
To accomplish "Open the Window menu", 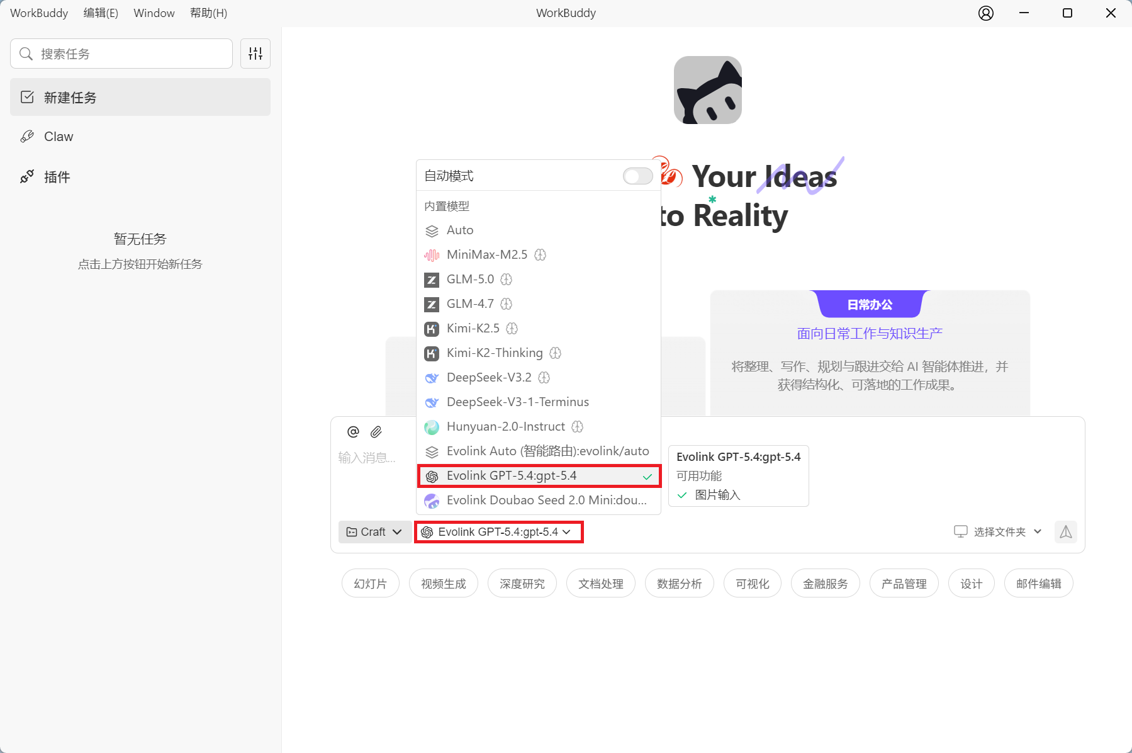I will [154, 13].
